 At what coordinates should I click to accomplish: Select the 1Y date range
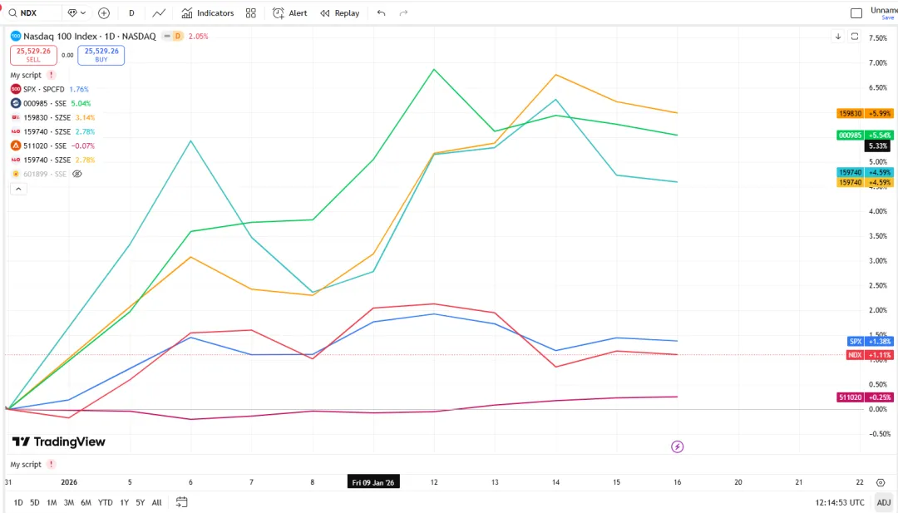124,503
